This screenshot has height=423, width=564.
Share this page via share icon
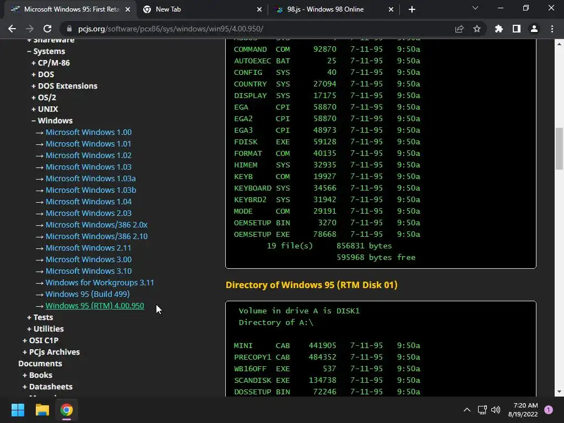(x=459, y=29)
